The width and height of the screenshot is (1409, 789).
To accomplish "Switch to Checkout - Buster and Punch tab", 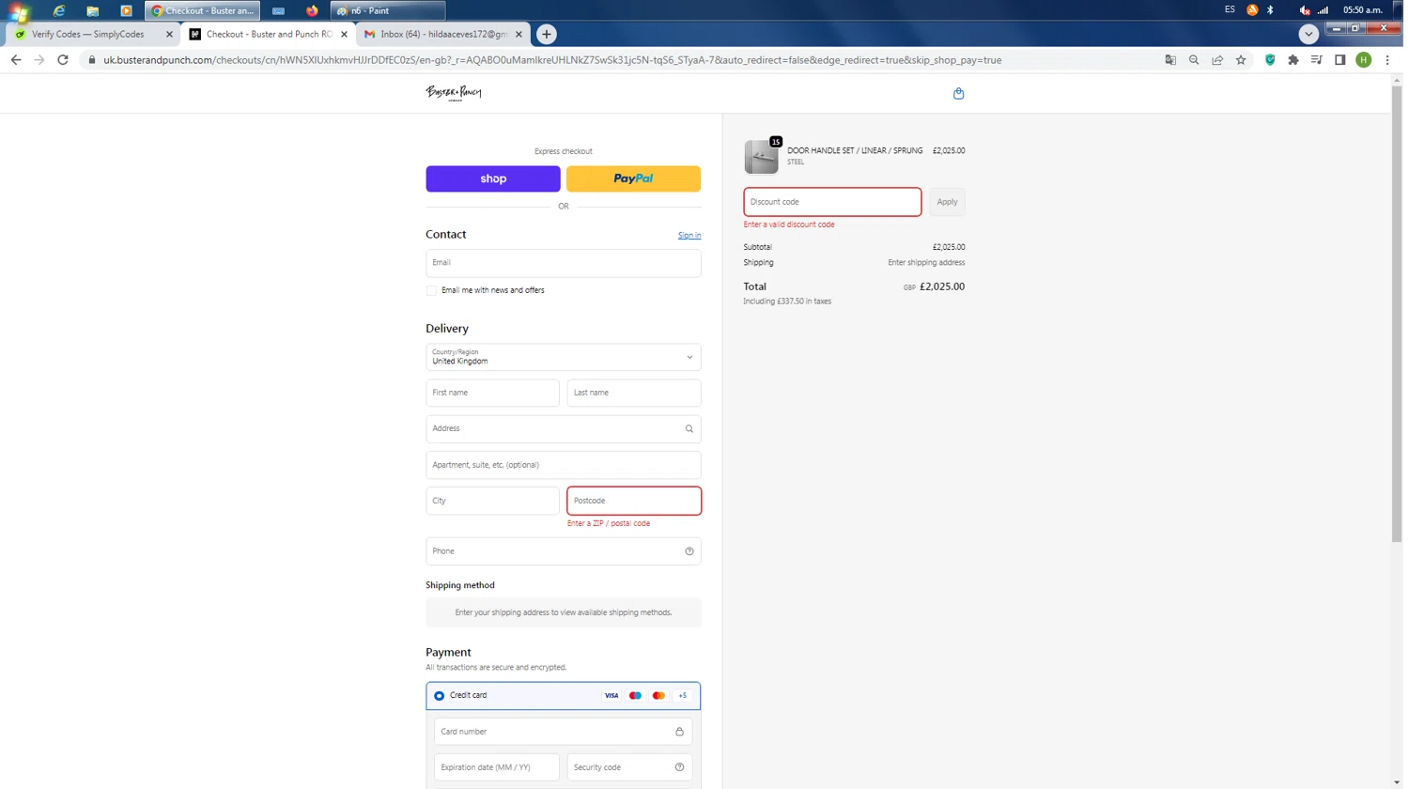I will 270,34.
